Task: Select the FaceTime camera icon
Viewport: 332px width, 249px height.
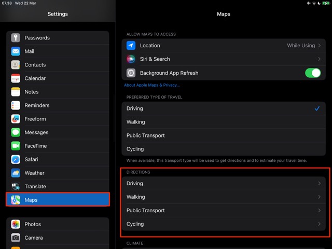Action: [16, 146]
